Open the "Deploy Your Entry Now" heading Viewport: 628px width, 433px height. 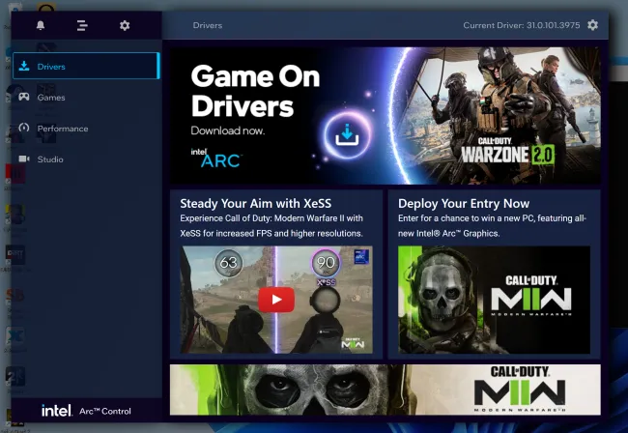coord(464,204)
